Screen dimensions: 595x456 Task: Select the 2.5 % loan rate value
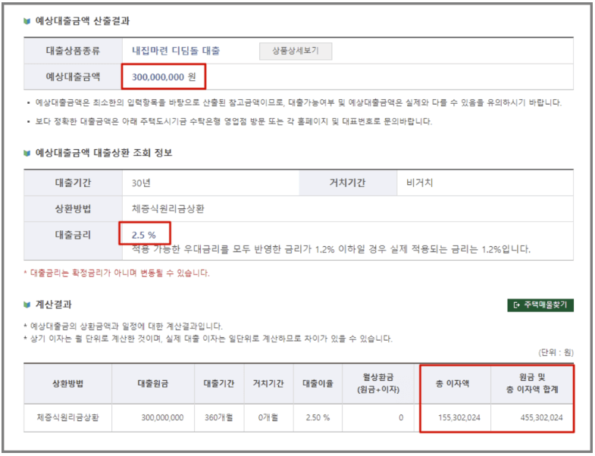[x=144, y=236]
